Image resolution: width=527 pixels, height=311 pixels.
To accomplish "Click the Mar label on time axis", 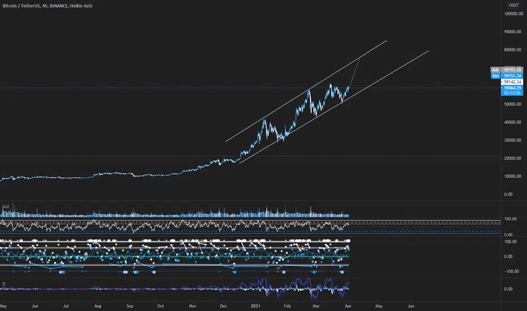I will click(x=316, y=306).
